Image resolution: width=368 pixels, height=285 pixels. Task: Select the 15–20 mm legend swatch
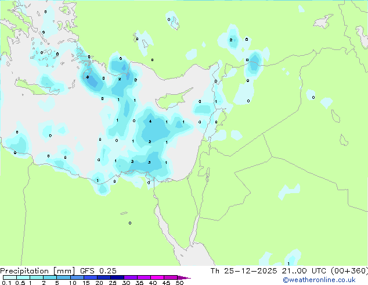[90, 277]
